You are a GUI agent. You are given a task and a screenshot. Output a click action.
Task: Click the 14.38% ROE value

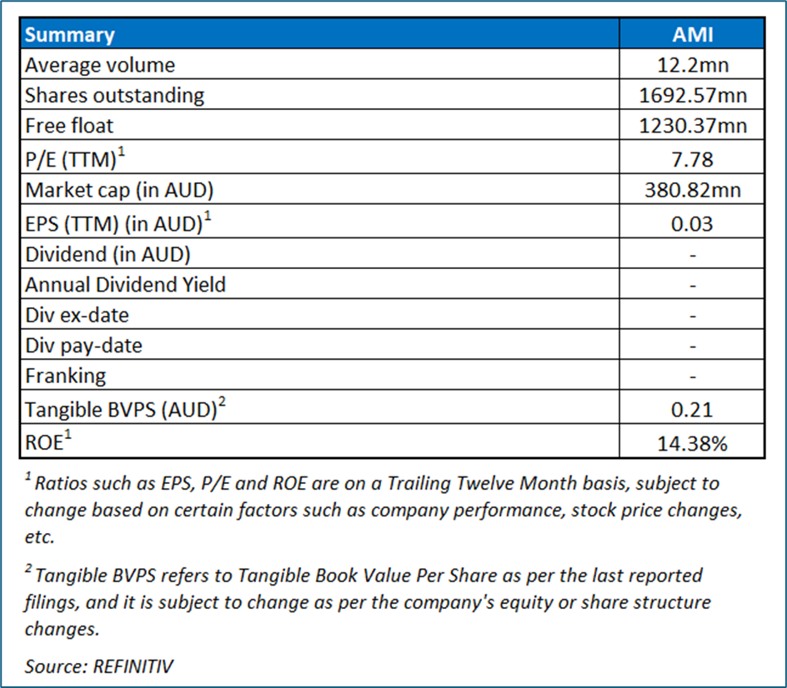[693, 443]
